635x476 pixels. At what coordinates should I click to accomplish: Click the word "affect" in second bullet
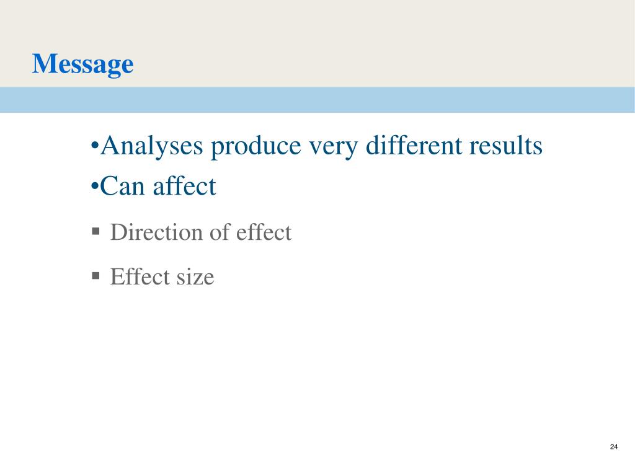[184, 185]
